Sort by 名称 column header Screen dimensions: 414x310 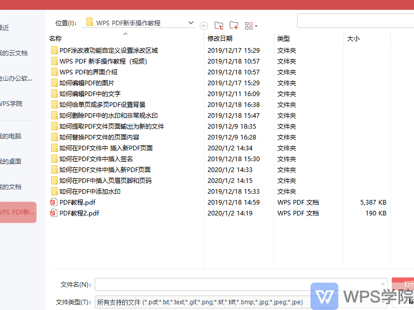[55, 39]
